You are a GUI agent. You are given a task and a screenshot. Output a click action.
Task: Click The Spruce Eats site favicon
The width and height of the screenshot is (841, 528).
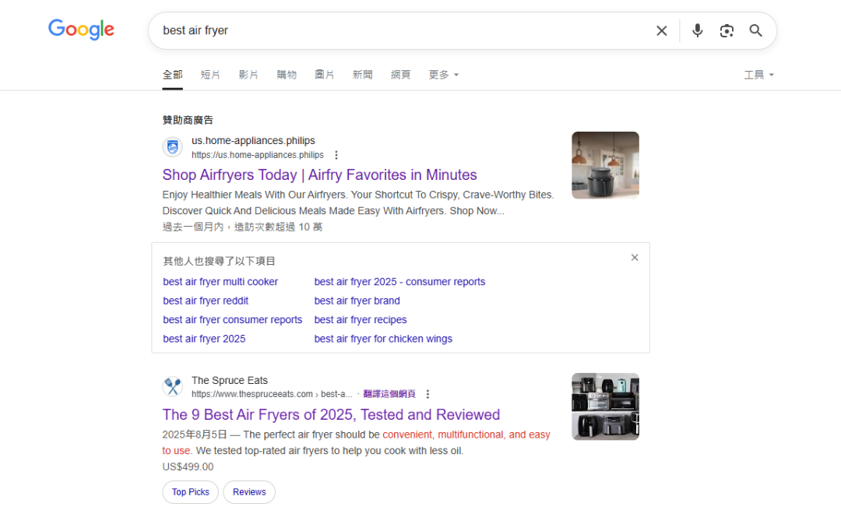pos(173,386)
